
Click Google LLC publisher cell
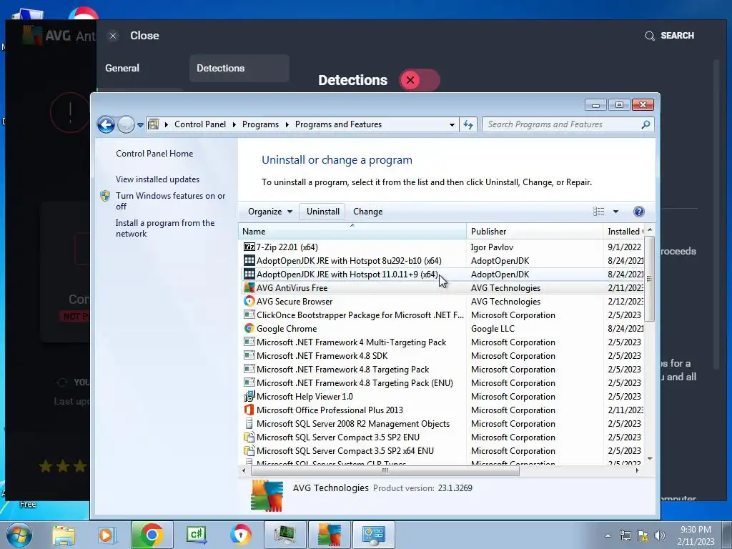pos(493,328)
